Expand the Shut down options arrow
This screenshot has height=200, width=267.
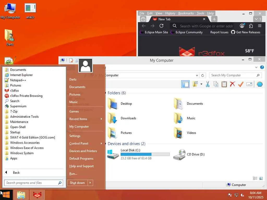click(x=90, y=183)
